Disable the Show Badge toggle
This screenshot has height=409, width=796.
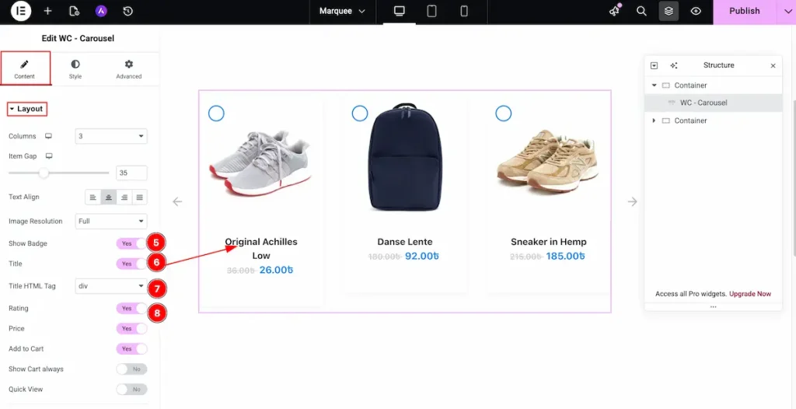[x=131, y=243]
